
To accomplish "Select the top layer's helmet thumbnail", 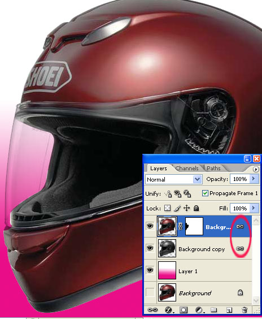I will point(167,226).
